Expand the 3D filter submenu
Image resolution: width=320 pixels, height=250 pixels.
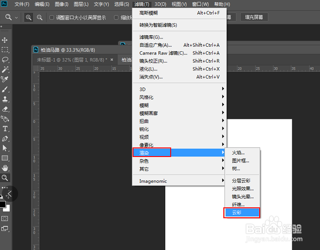pyautogui.click(x=179, y=89)
